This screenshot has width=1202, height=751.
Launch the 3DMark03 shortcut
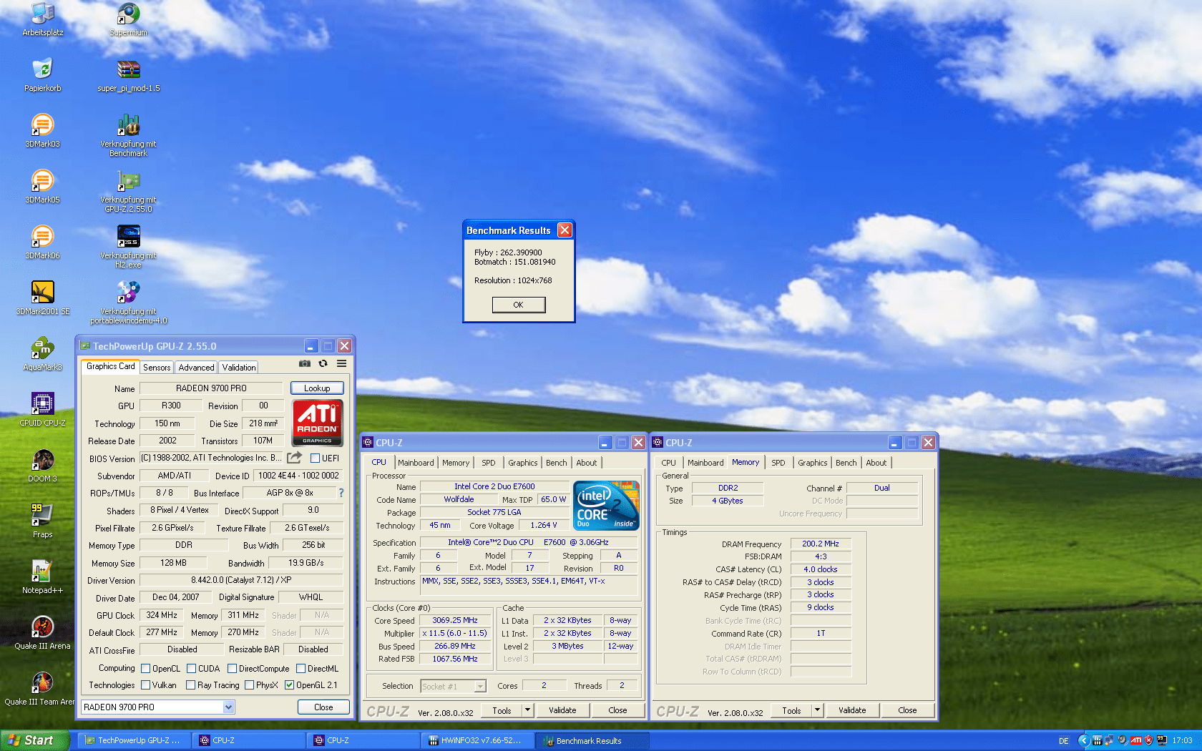click(43, 131)
